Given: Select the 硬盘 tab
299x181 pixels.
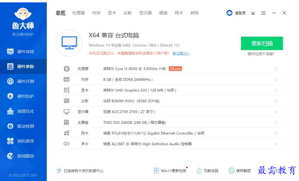Looking at the screenshot, I should (x=163, y=13).
